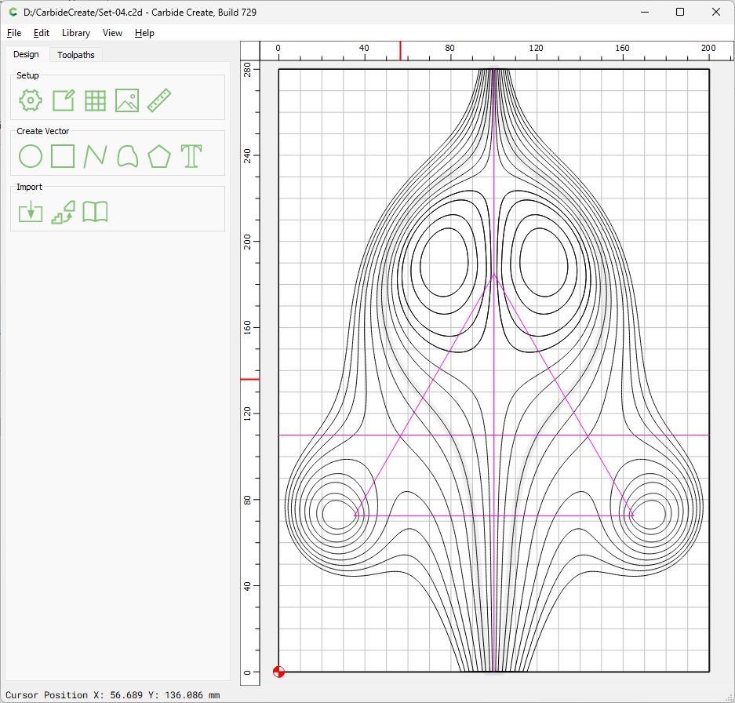Screen dimensions: 735x703
Task: Open the Text tool
Action: pos(191,156)
